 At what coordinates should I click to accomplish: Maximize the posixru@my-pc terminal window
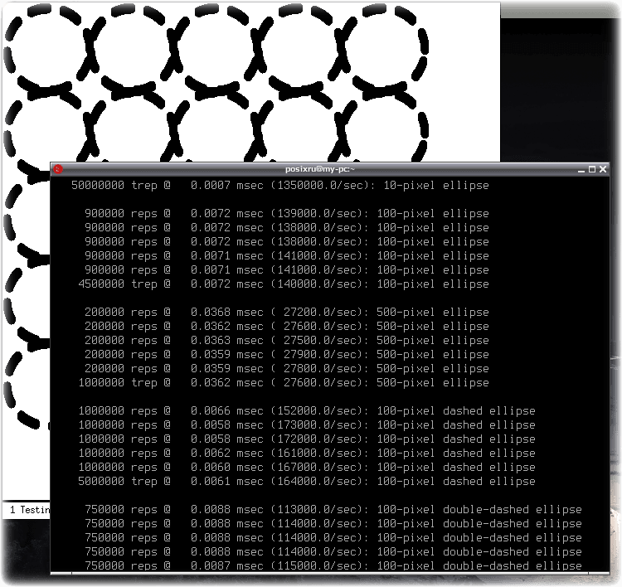coord(592,169)
